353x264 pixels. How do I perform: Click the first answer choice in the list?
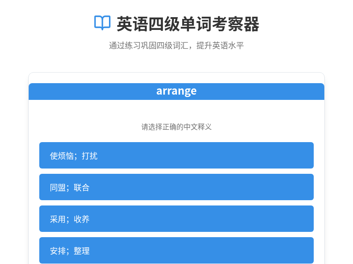[176, 155]
